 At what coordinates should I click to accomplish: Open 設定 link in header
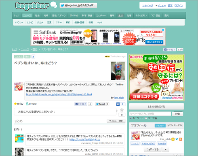point(170,6)
